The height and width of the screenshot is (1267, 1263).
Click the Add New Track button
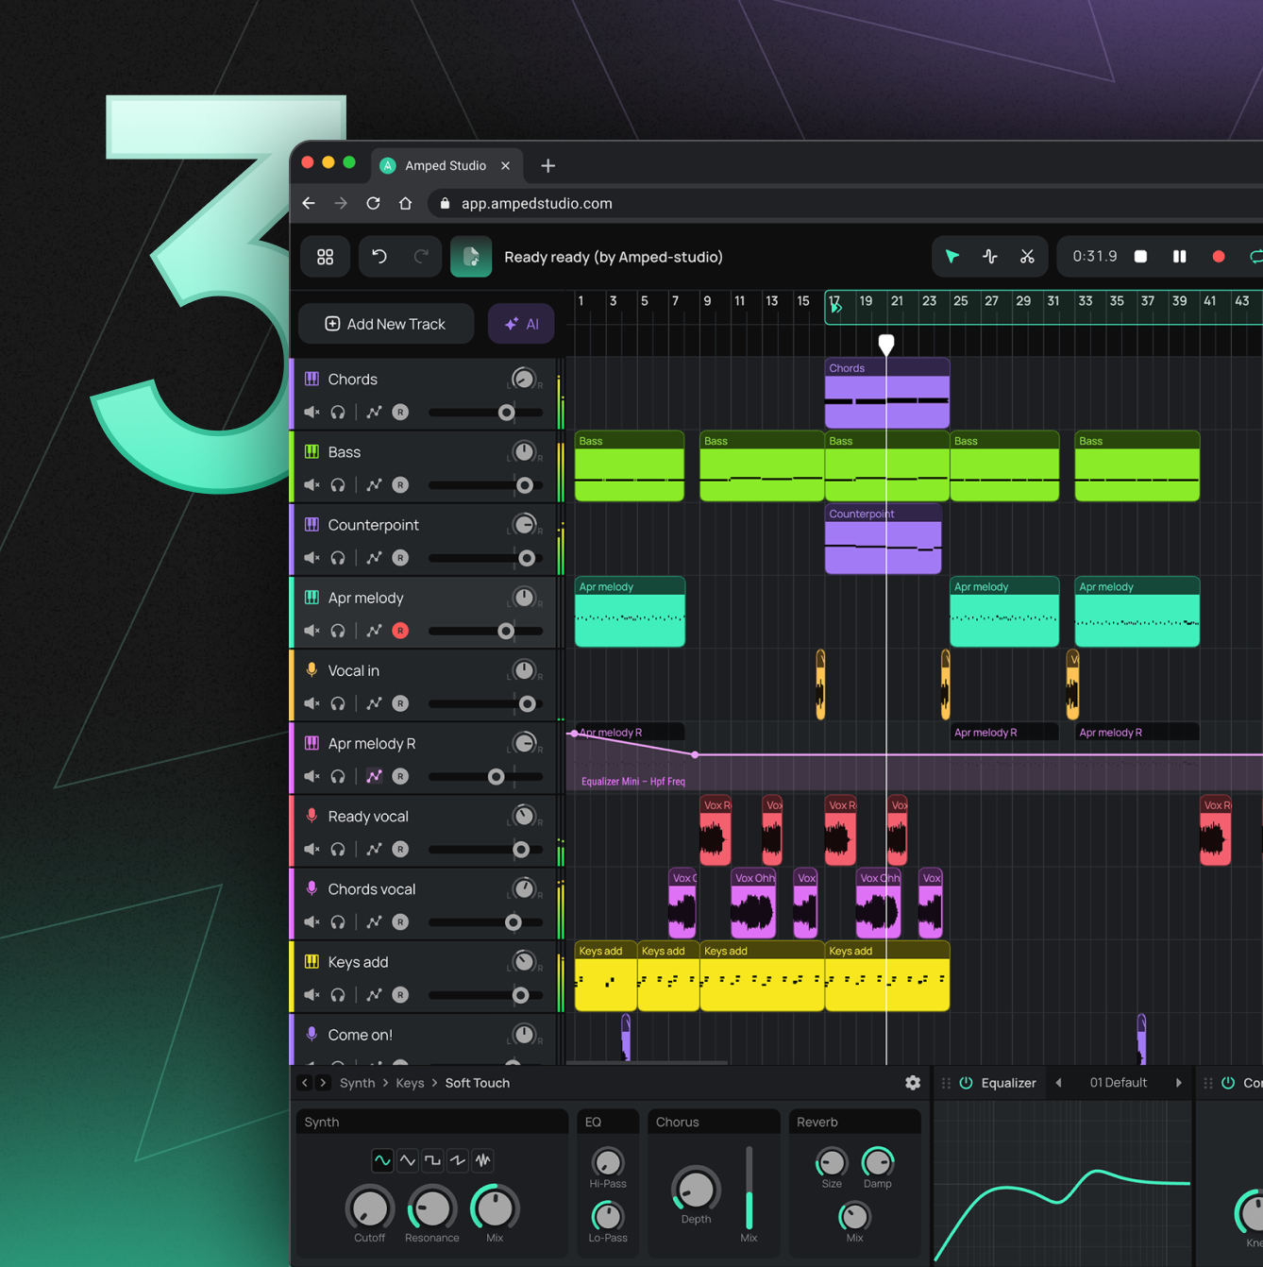point(385,324)
